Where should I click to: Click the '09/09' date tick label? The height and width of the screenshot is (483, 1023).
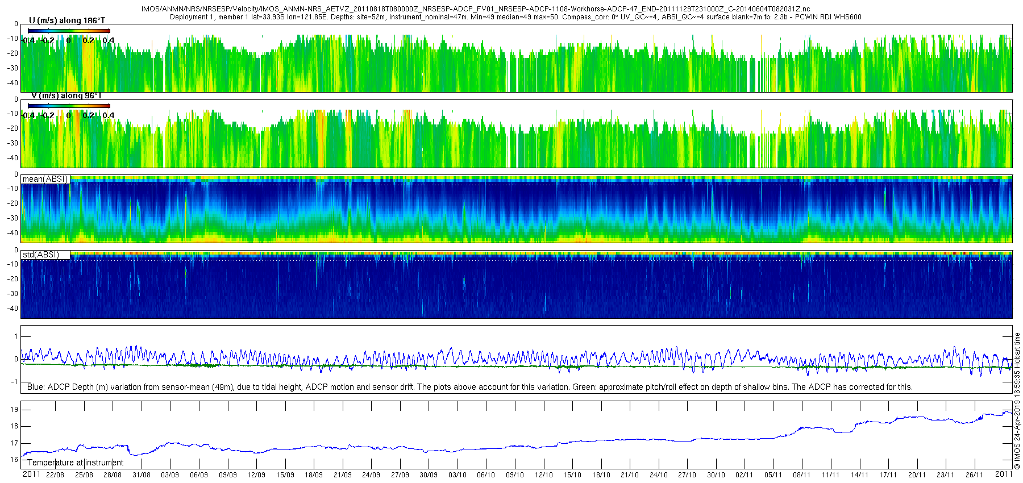pyautogui.click(x=227, y=475)
